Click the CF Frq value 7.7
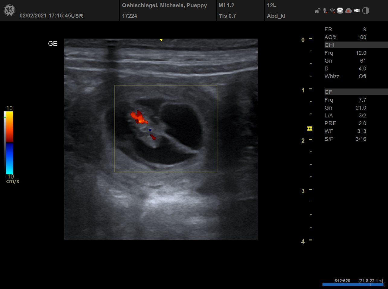The width and height of the screenshot is (388, 289). [363, 100]
